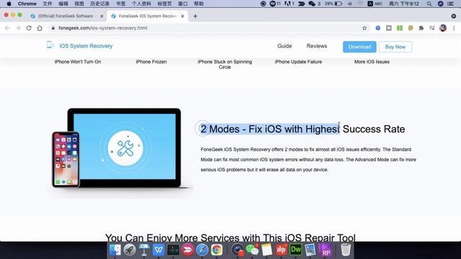The width and height of the screenshot is (461, 259).
Task: Open a new tab with plus button
Action: (195, 16)
